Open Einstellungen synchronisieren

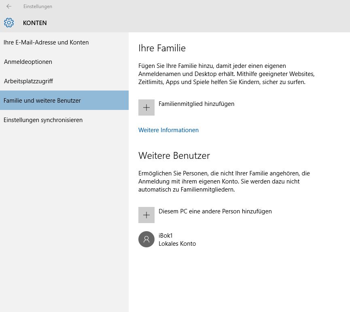click(64, 120)
